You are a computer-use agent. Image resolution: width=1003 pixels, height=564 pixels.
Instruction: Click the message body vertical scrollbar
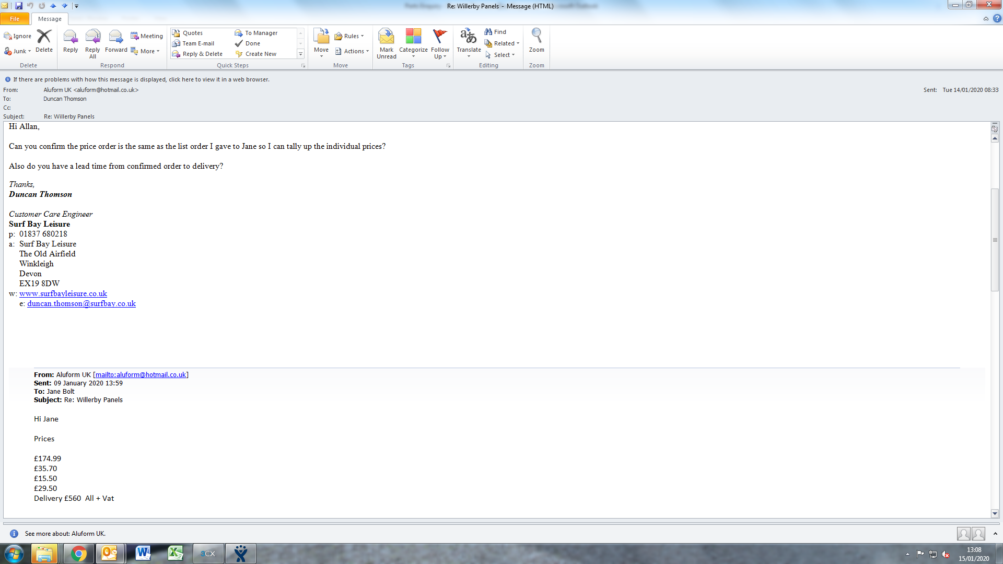click(995, 240)
